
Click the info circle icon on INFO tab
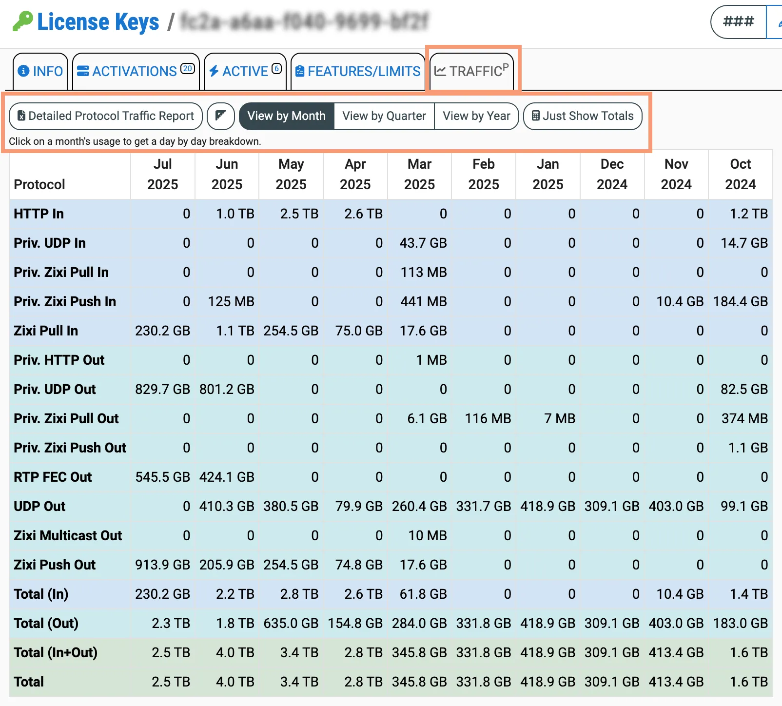23,71
